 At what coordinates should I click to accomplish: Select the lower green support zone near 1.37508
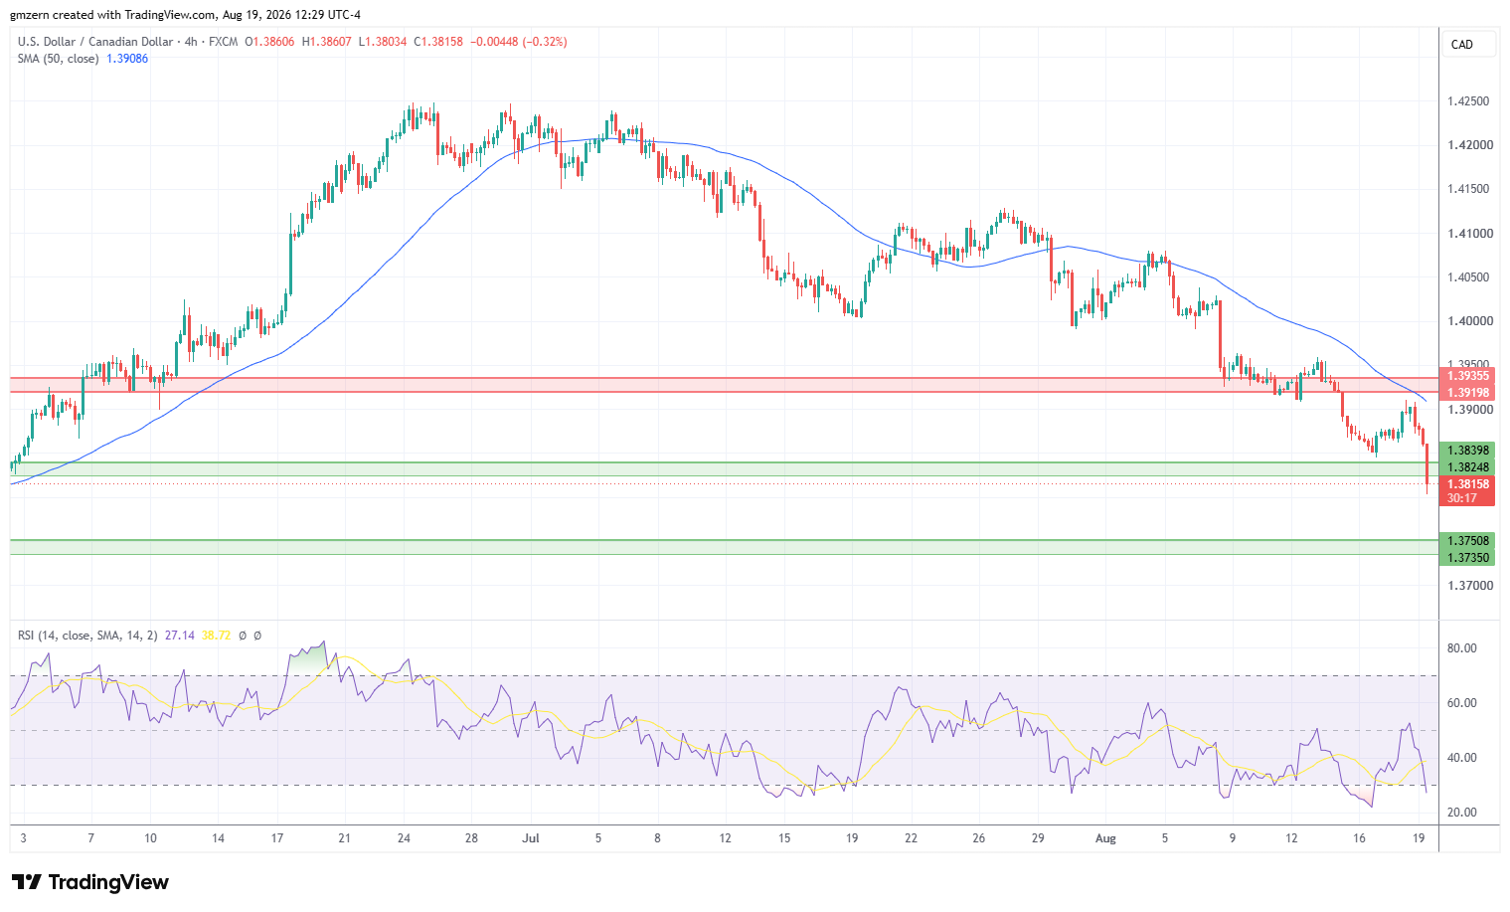(x=724, y=547)
